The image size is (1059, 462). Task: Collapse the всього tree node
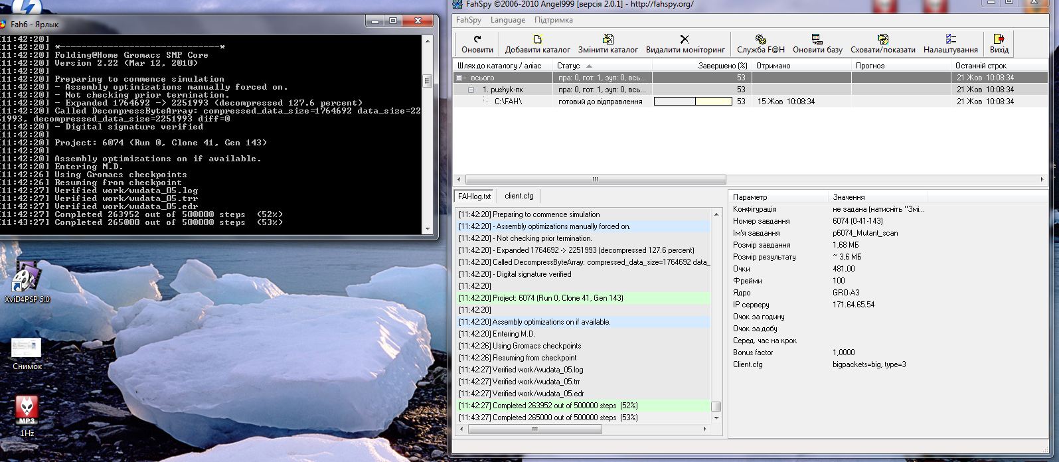[459, 78]
